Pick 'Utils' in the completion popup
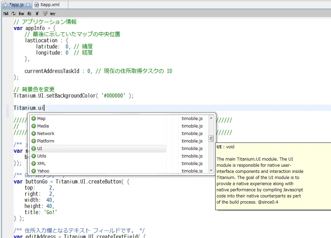The image size is (331, 238). (x=41, y=156)
